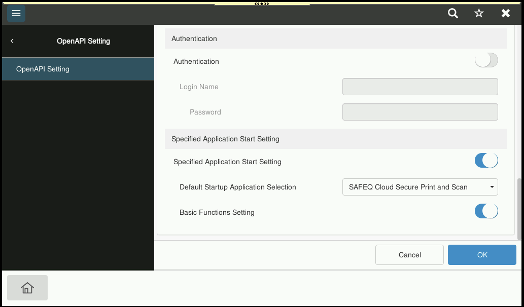This screenshot has width=524, height=307.
Task: Select OpenAPI Setting in the sidebar
Action: pyautogui.click(x=78, y=69)
